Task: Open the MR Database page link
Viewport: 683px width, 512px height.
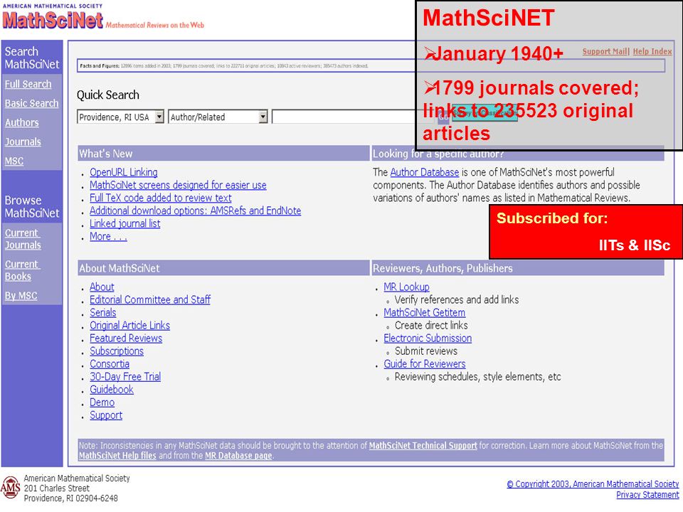Action: point(239,455)
